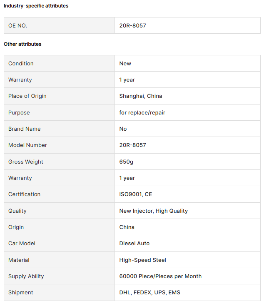Click the Purpose value for replace/repair

click(x=142, y=112)
